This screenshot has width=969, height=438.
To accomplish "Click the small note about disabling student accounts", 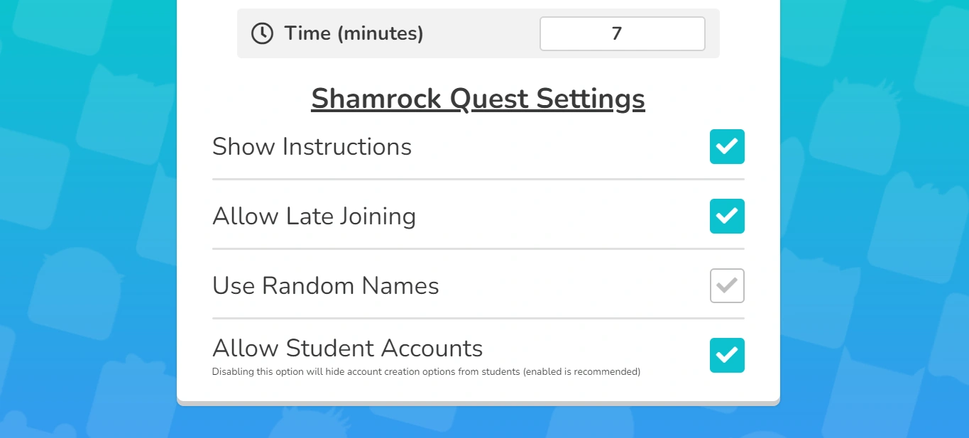I will (x=426, y=371).
